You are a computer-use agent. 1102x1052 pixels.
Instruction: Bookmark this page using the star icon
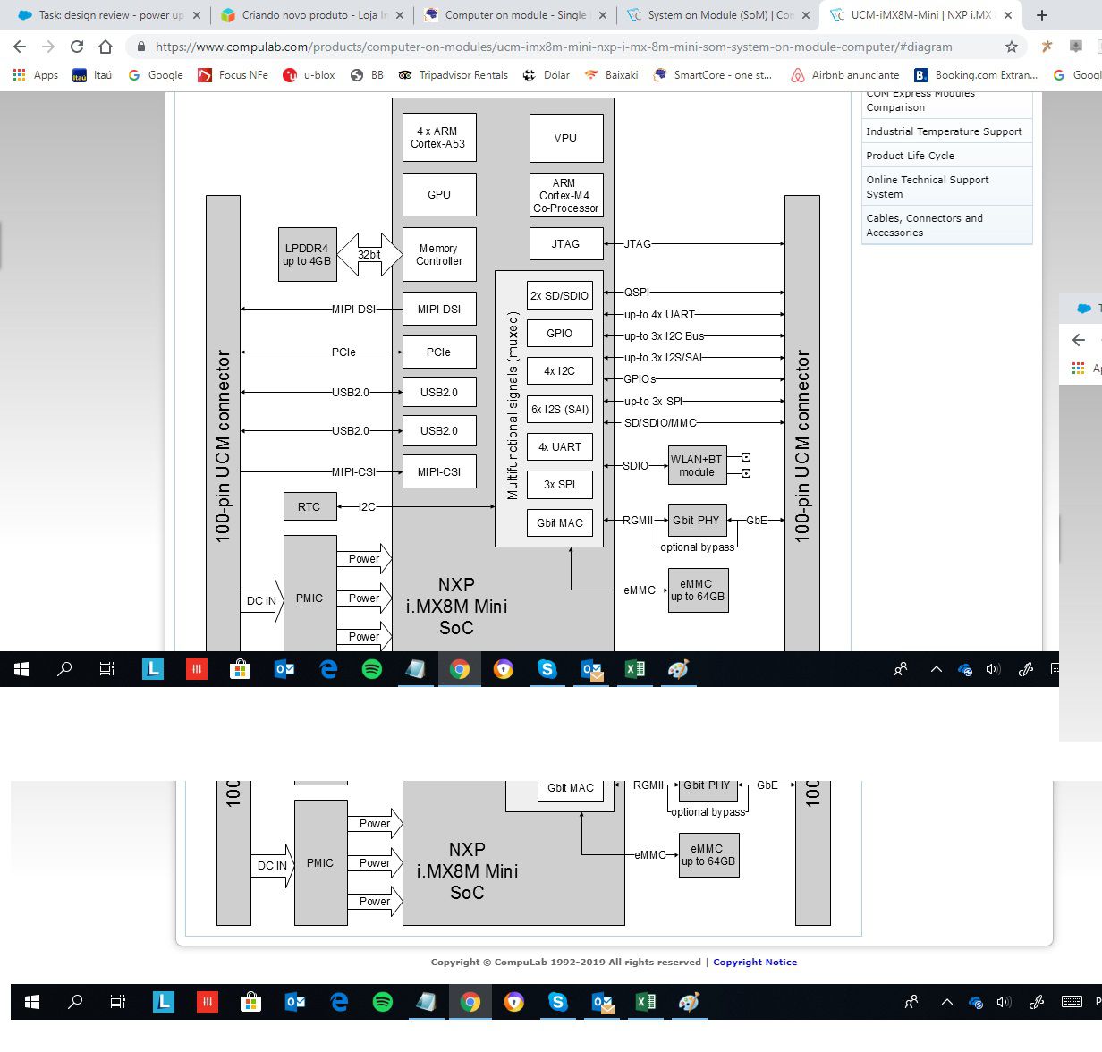tap(1010, 47)
